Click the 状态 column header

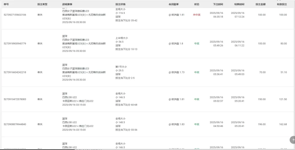click(x=197, y=4)
